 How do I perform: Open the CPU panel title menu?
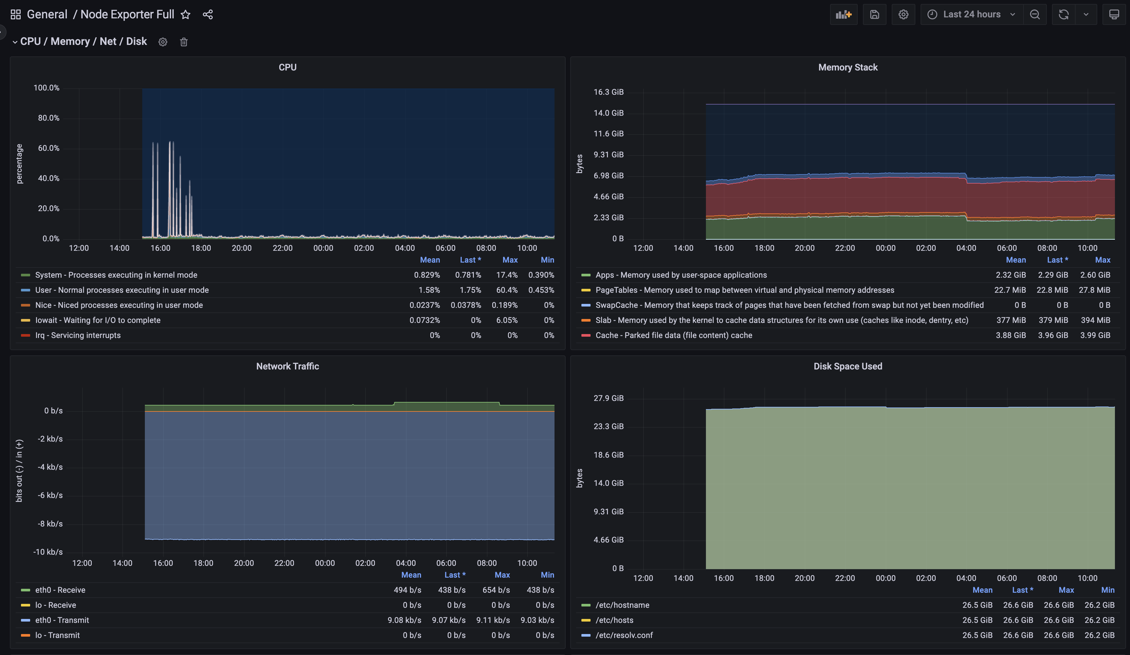[x=287, y=67]
